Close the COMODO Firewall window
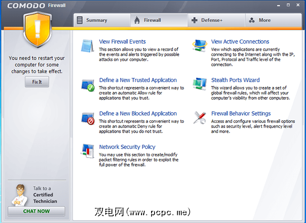The height and width of the screenshot is (223, 306). [x=298, y=5]
